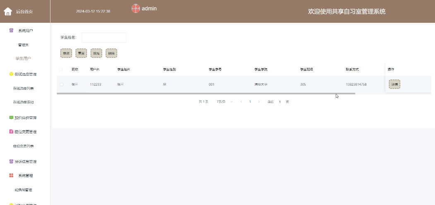Click the 重置 reset button
This screenshot has height=205, width=435.
(x=81, y=53)
